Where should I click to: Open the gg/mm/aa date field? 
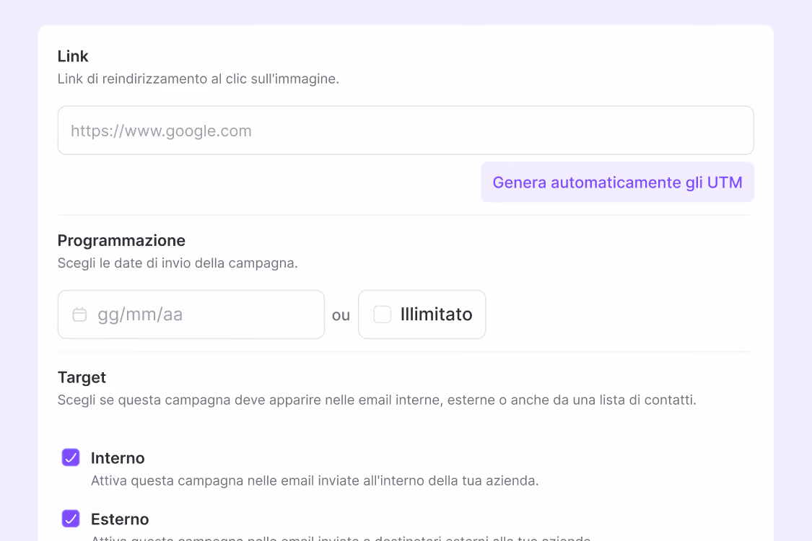point(191,315)
